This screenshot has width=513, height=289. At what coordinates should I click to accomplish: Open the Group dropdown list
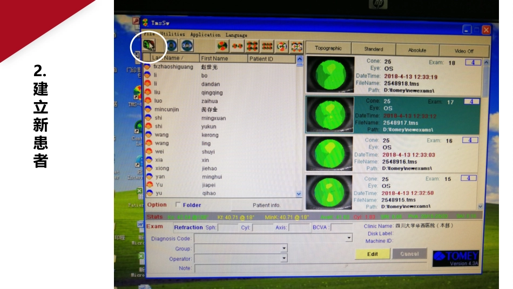coord(284,248)
